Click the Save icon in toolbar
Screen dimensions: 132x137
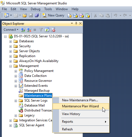[x=31, y=15]
